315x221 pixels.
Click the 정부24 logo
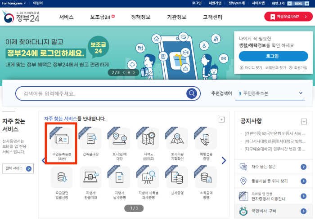click(x=21, y=17)
